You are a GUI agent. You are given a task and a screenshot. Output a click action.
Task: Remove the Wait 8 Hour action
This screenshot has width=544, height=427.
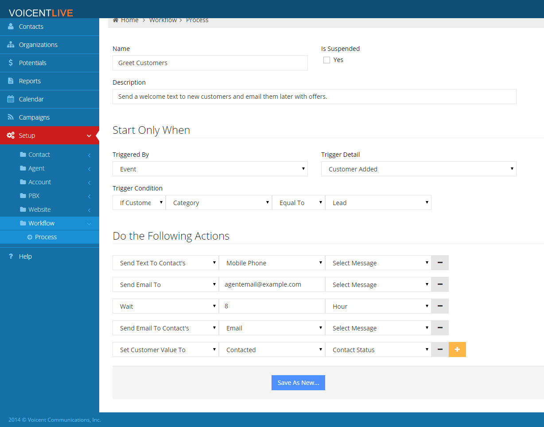[440, 306]
